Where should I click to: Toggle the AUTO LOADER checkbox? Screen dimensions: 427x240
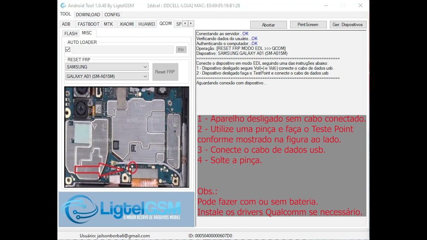(x=68, y=49)
